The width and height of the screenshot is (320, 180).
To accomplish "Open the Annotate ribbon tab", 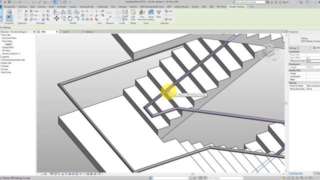I will 61,6.
